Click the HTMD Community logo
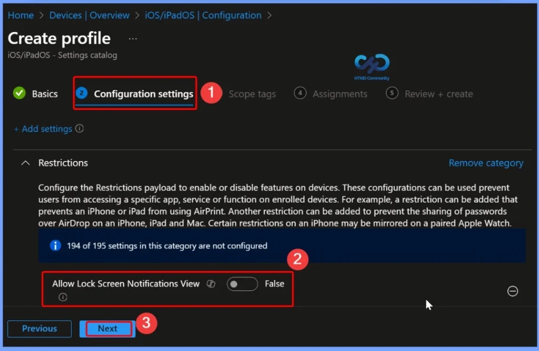The width and height of the screenshot is (539, 351). (371, 66)
